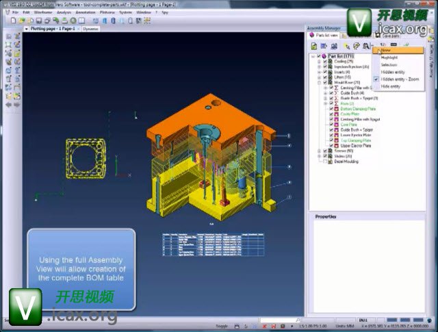Click the Units: MM status field
The width and height of the screenshot is (438, 332).
[345, 326]
